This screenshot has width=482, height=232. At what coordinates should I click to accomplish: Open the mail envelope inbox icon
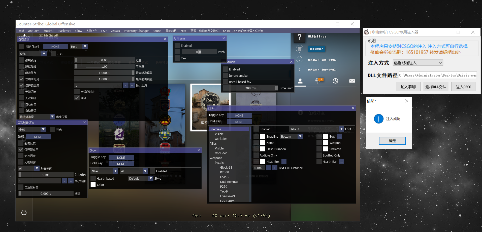coord(352,81)
